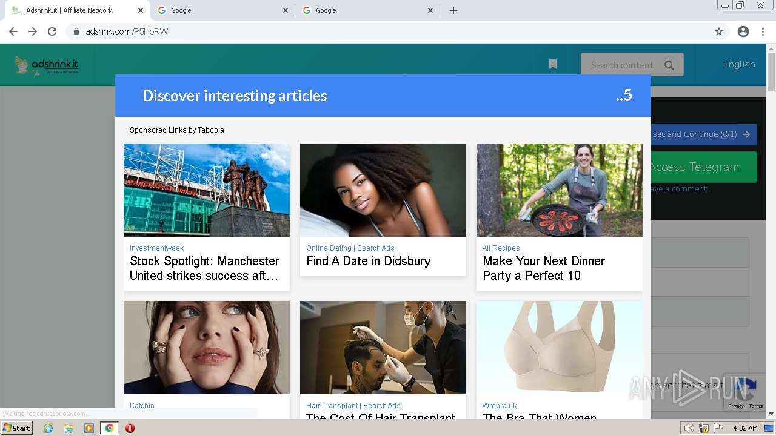Click the scrollbar down arrow

[771, 414]
